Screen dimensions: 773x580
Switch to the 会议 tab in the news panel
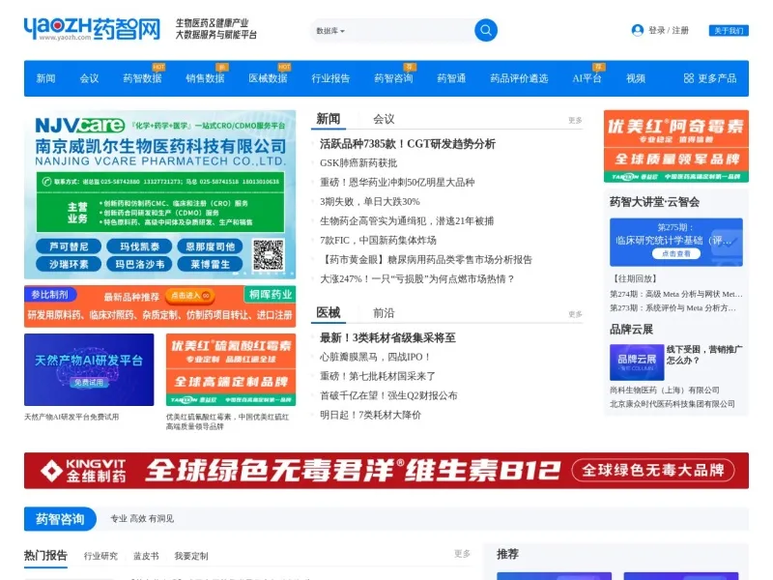[x=384, y=119]
